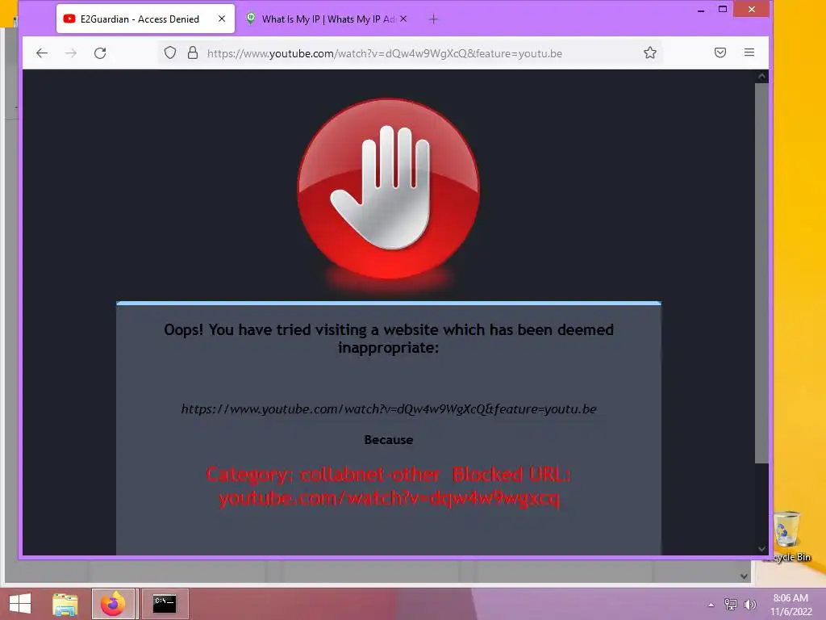Close the E2Guardian Access Denied tab
This screenshot has height=620, width=826.
point(222,19)
